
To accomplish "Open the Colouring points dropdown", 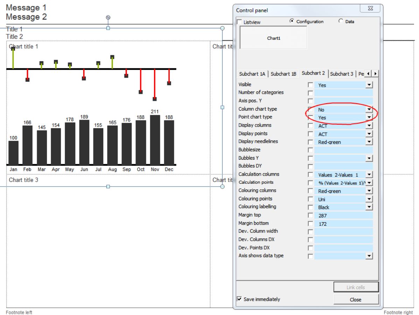I will pyautogui.click(x=369, y=199).
